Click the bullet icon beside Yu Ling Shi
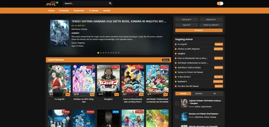This screenshot has width=269, height=127. [176, 44]
